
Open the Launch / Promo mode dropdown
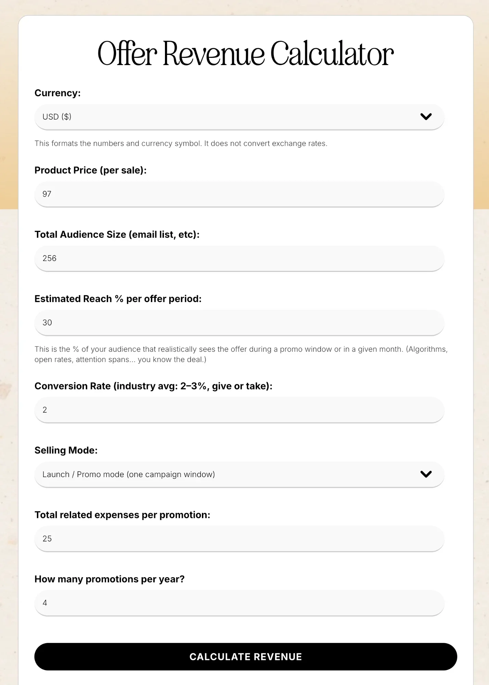tap(239, 474)
